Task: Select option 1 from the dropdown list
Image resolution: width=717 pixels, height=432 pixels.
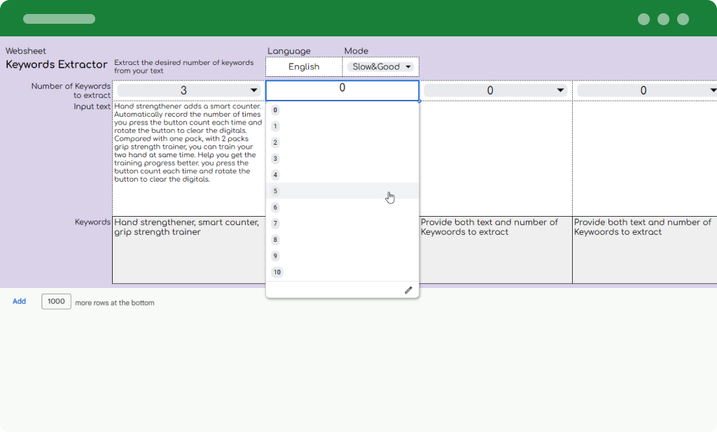Action: [x=276, y=127]
